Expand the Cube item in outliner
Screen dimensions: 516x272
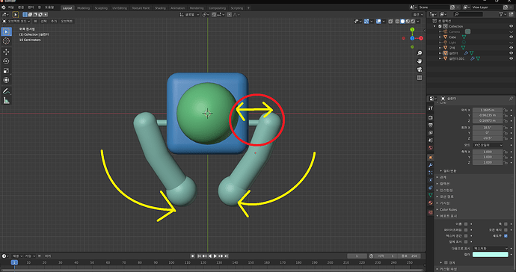pyautogui.click(x=440, y=37)
